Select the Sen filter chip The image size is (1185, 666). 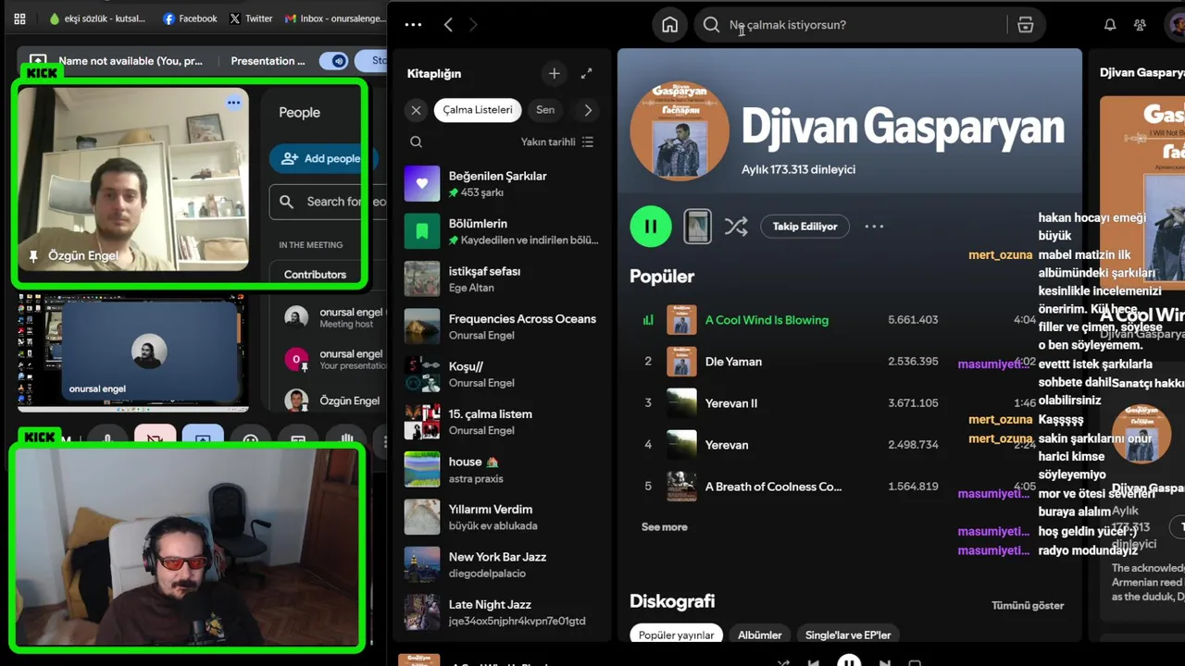click(545, 110)
